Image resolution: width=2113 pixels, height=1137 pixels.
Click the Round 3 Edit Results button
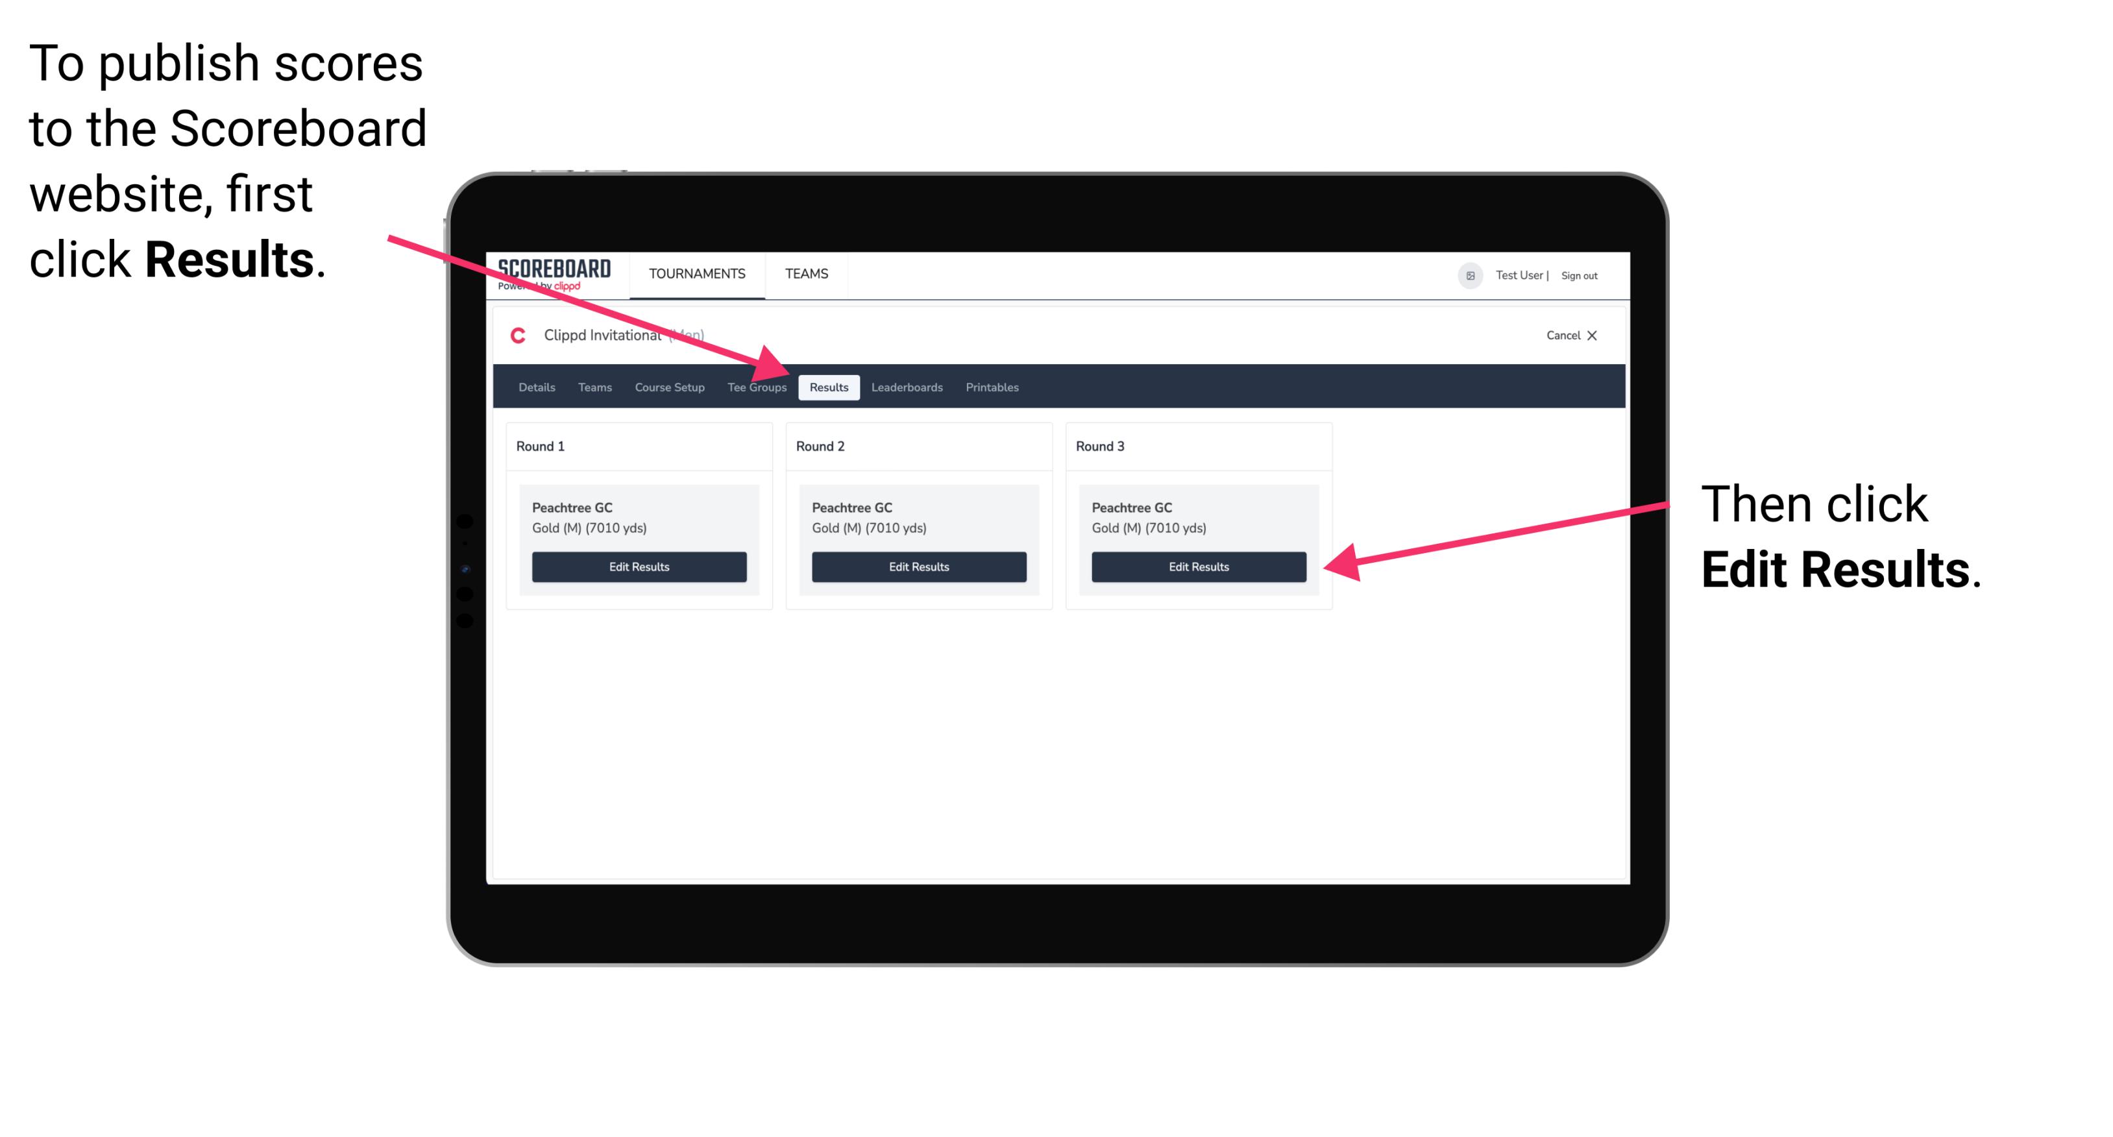1199,567
